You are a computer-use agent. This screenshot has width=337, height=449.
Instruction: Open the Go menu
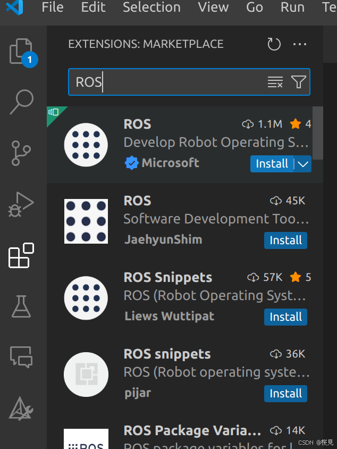coord(254,7)
